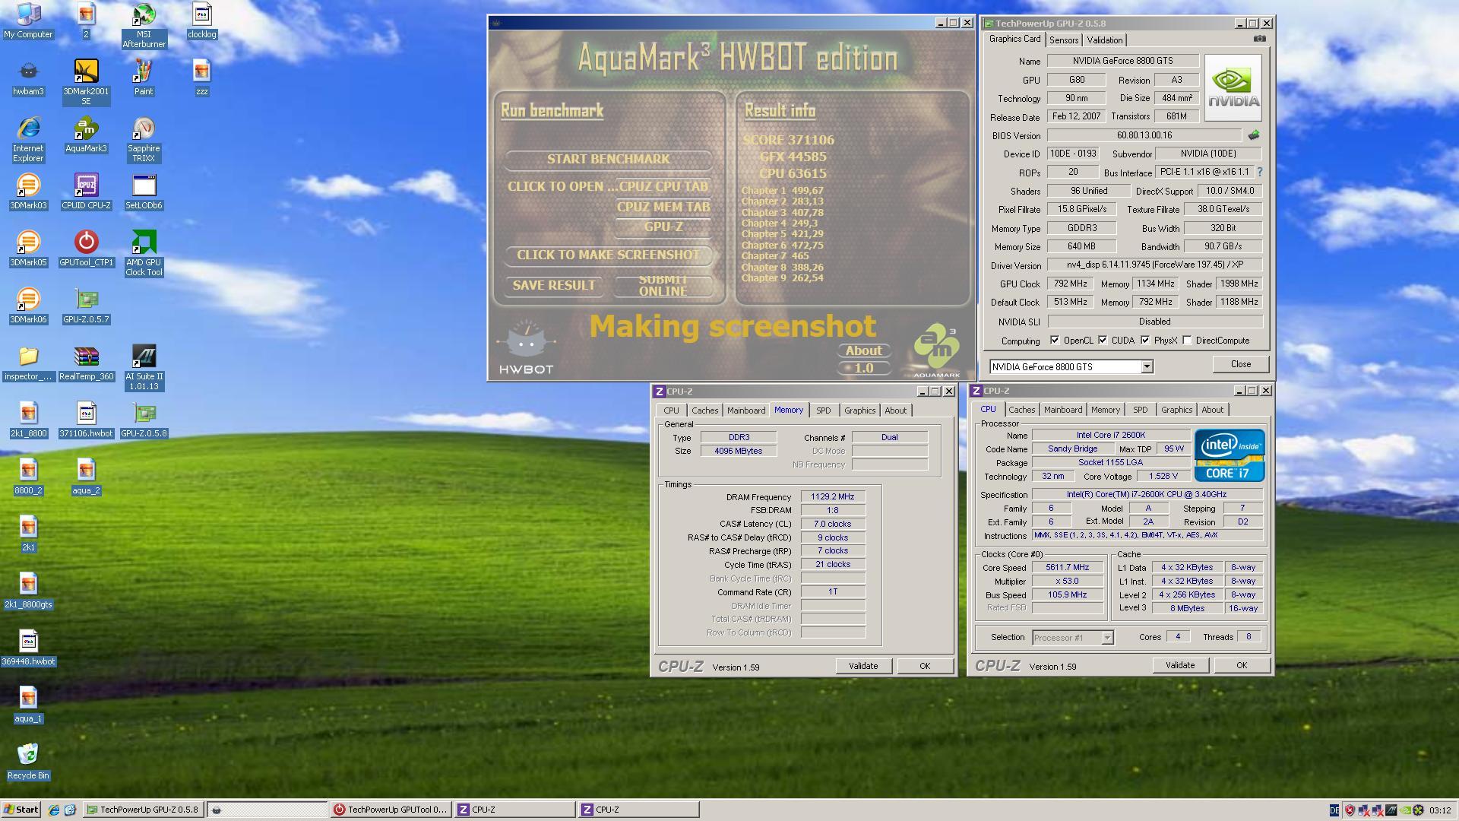
Task: Click Internet Explorer quick launch icon
Action: [x=54, y=810]
